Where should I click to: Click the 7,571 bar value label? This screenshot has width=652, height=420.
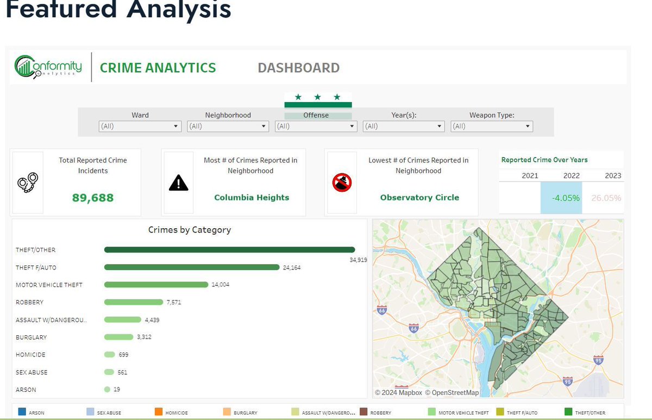[174, 302]
